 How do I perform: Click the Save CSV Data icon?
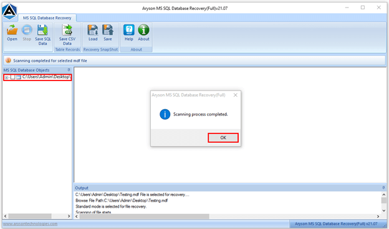[x=67, y=30]
